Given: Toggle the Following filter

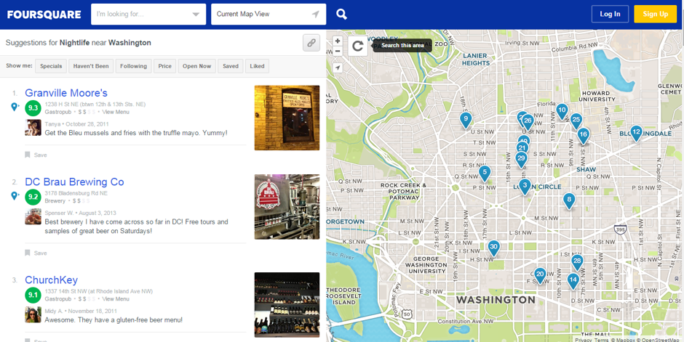Looking at the screenshot, I should point(133,66).
